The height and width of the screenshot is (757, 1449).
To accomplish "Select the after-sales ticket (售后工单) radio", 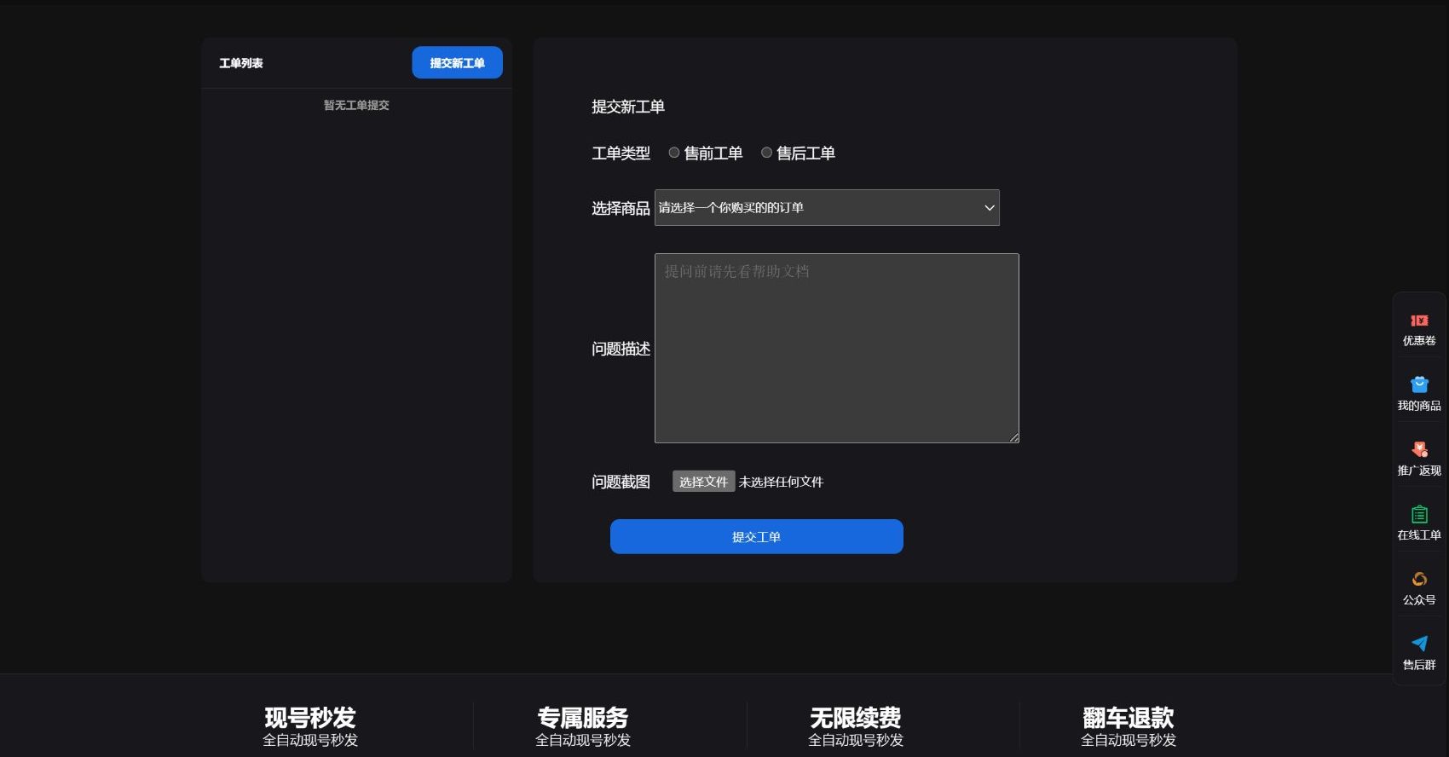I will click(766, 153).
